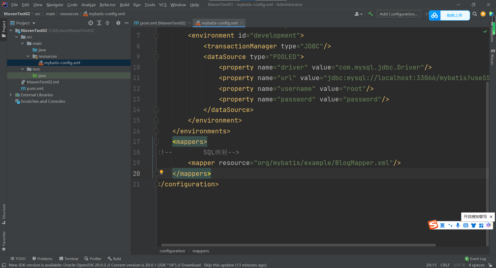Click the 20:15 line-column indicator

point(431,265)
